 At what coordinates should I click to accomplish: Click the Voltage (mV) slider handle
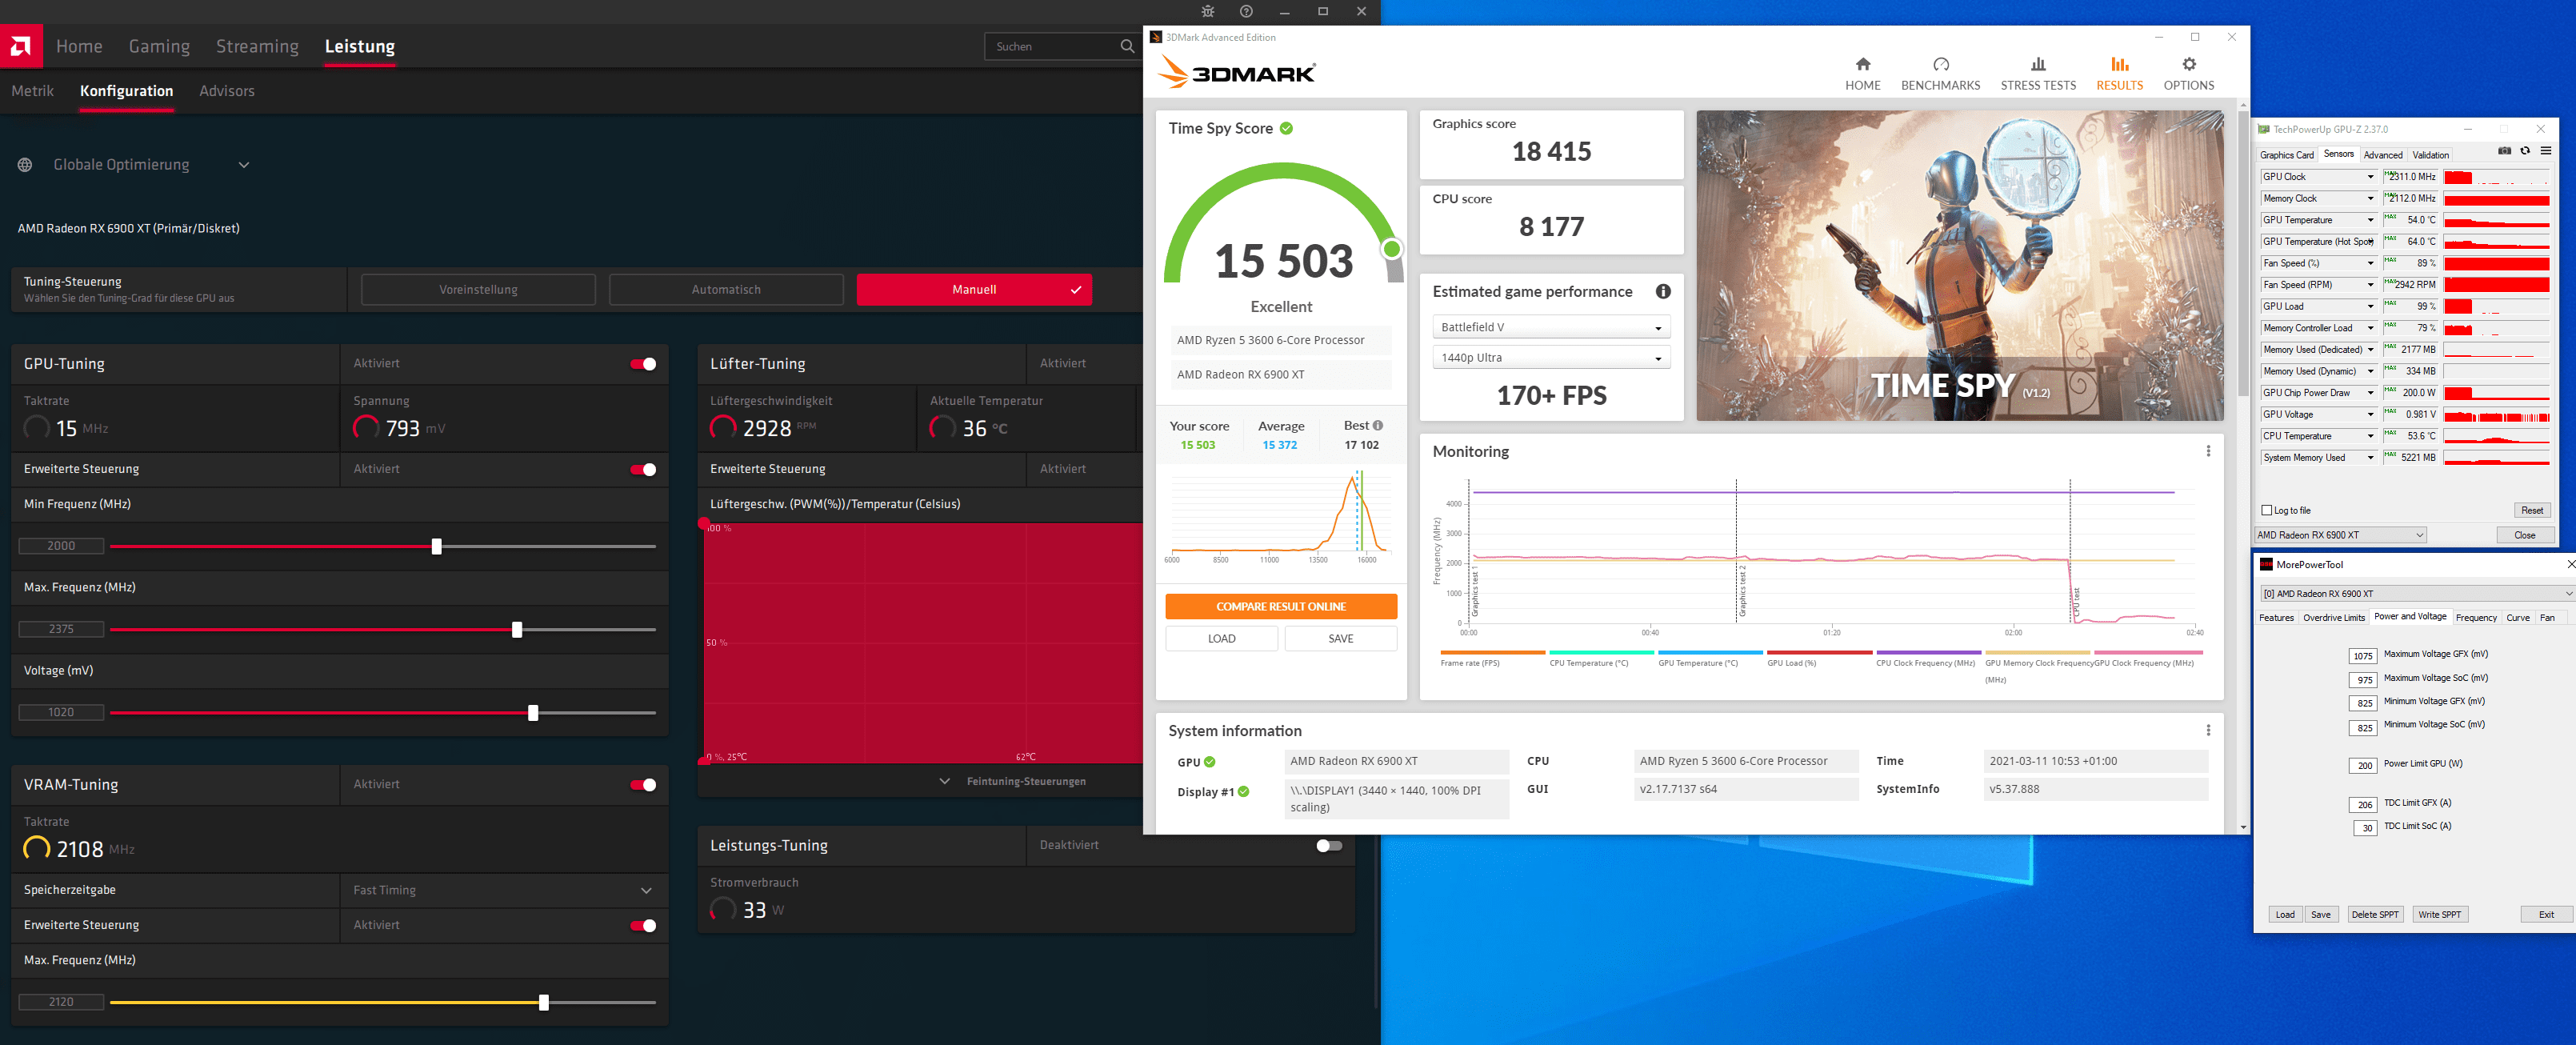click(533, 713)
